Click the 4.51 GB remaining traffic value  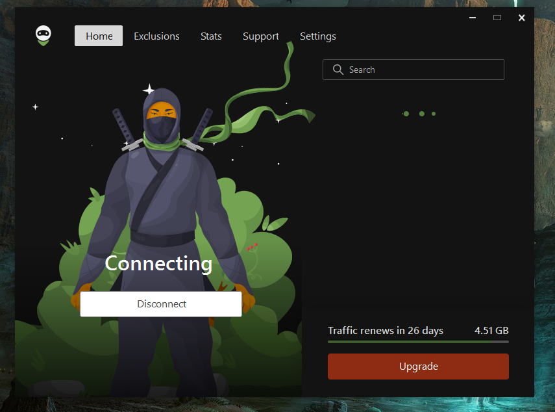point(491,331)
